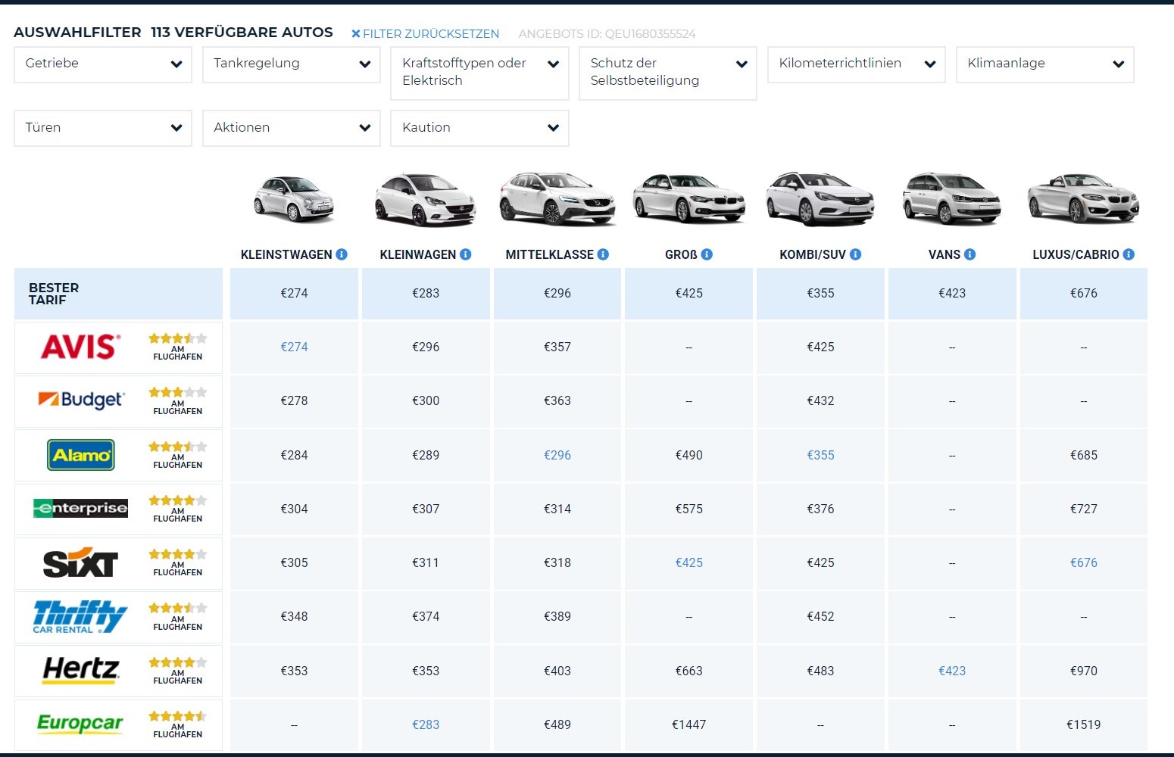The height and width of the screenshot is (757, 1174).
Task: Expand Schutz der Selbstbeteiligung filter
Action: (668, 73)
